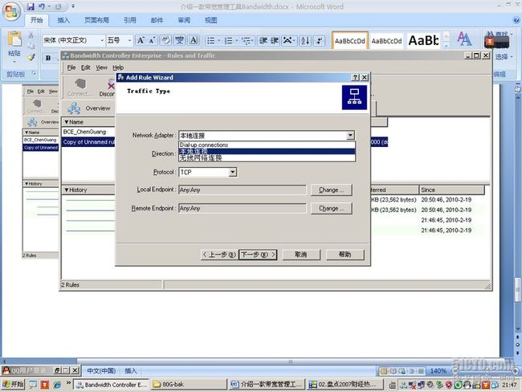Open the 审阅 ribbon tab
Viewport: 522px width, 392px height.
click(x=184, y=20)
